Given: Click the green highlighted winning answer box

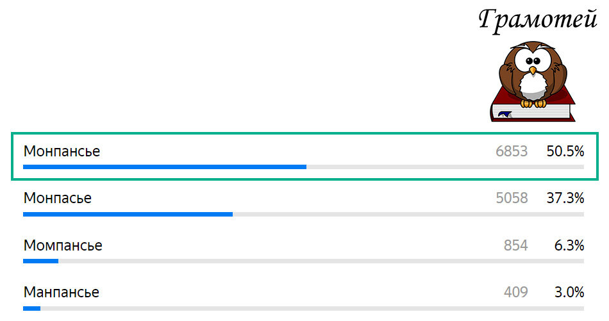Looking at the screenshot, I should [x=304, y=156].
